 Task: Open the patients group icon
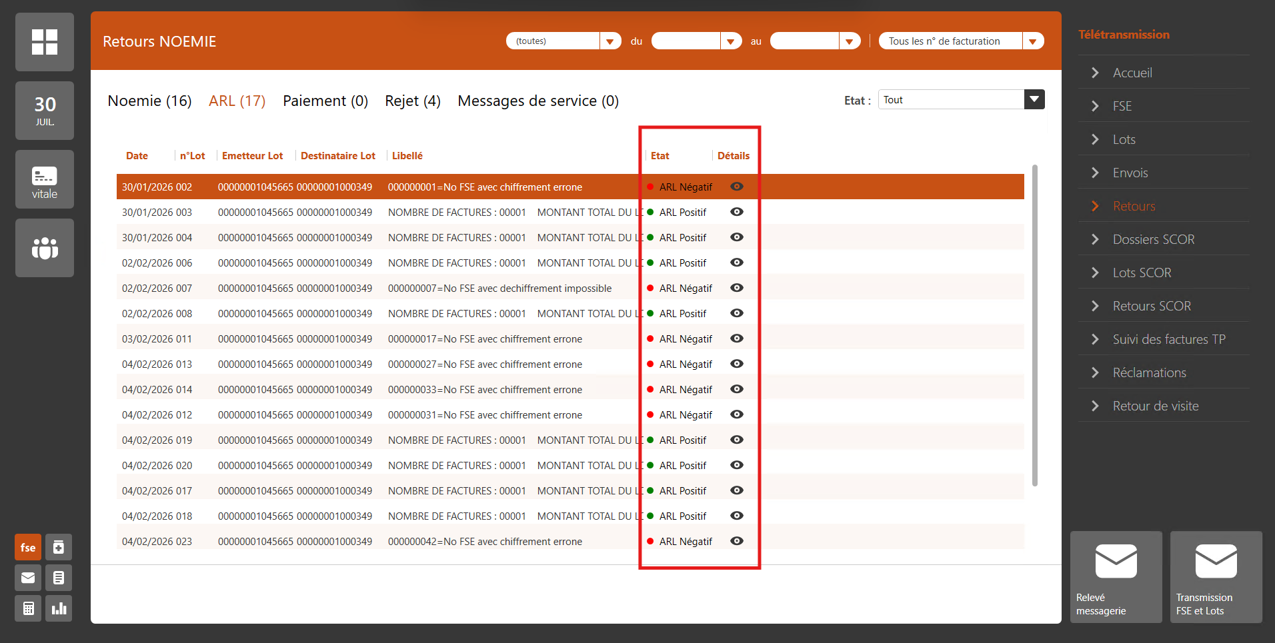click(45, 248)
